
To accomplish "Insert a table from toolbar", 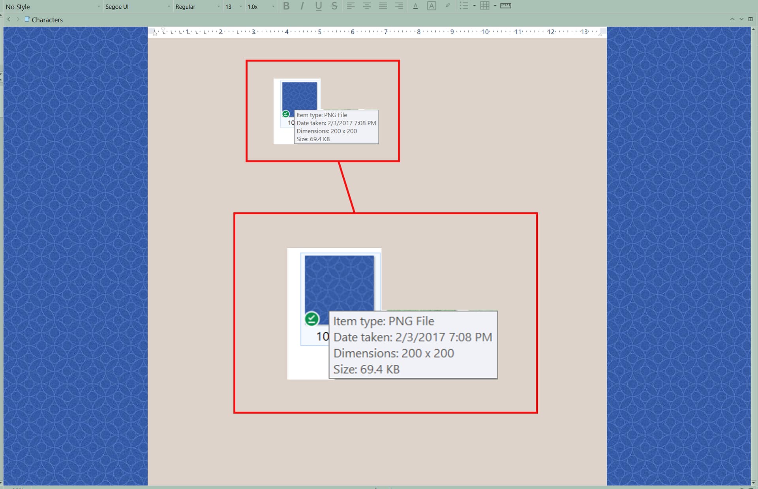I will pyautogui.click(x=485, y=6).
